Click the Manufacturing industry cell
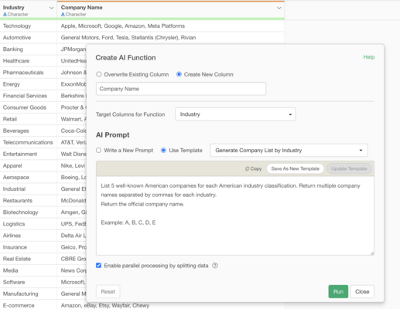400x309 pixels. click(29, 294)
